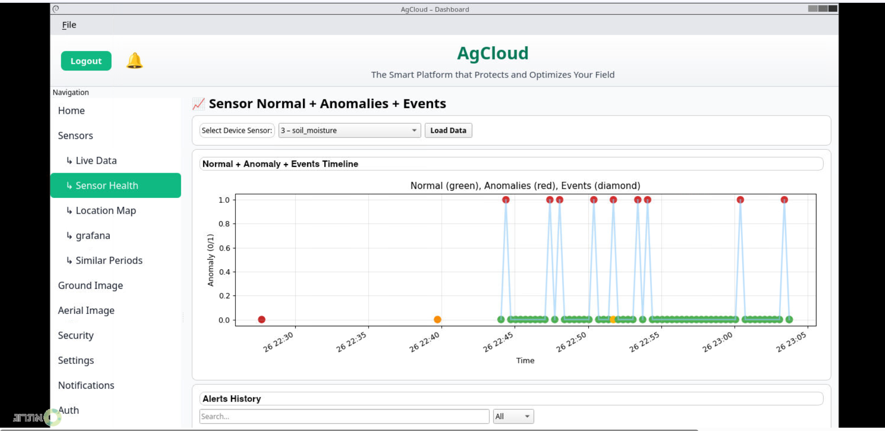The width and height of the screenshot is (885, 431).
Task: Go to Home in navigation
Action: point(71,111)
